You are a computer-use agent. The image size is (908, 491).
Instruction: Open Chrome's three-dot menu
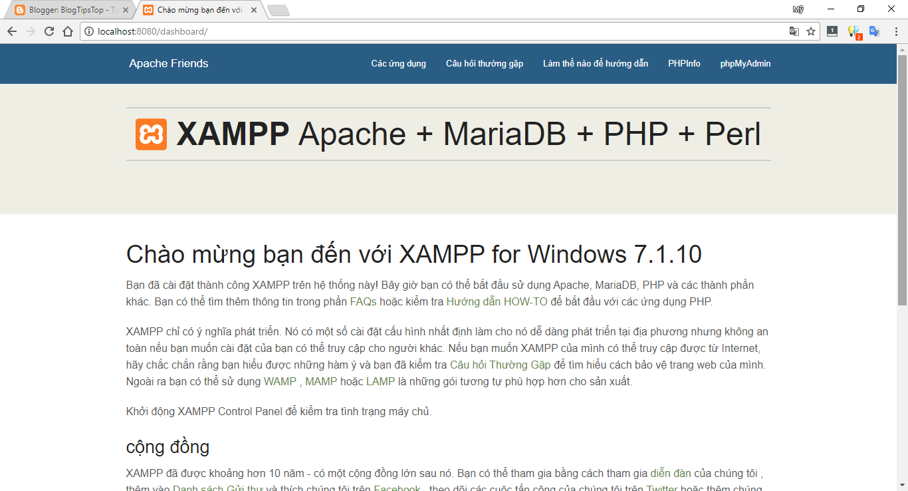coord(895,31)
